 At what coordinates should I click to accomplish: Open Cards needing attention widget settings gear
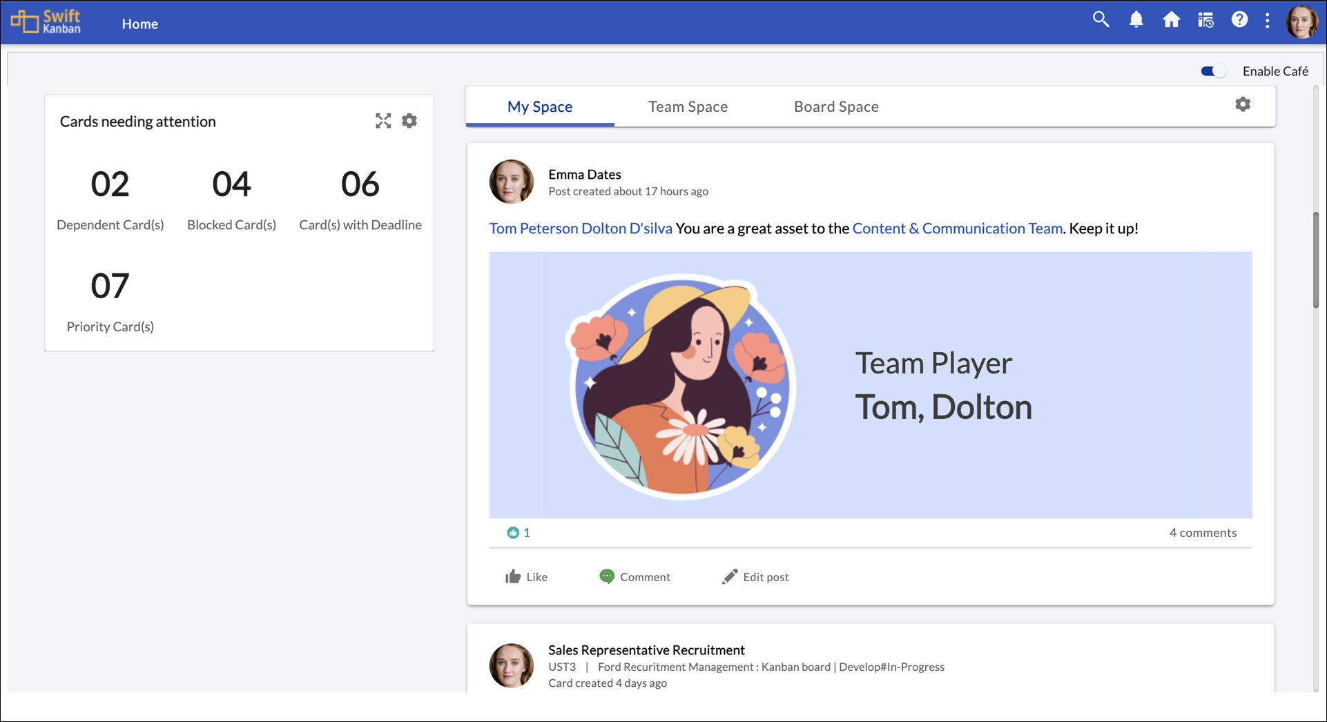pos(409,121)
